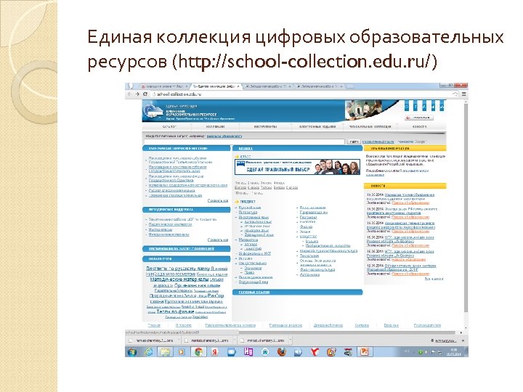The width and height of the screenshot is (523, 392).
Task: Open purple 'Hg' taskbar application
Action: [x=248, y=351]
